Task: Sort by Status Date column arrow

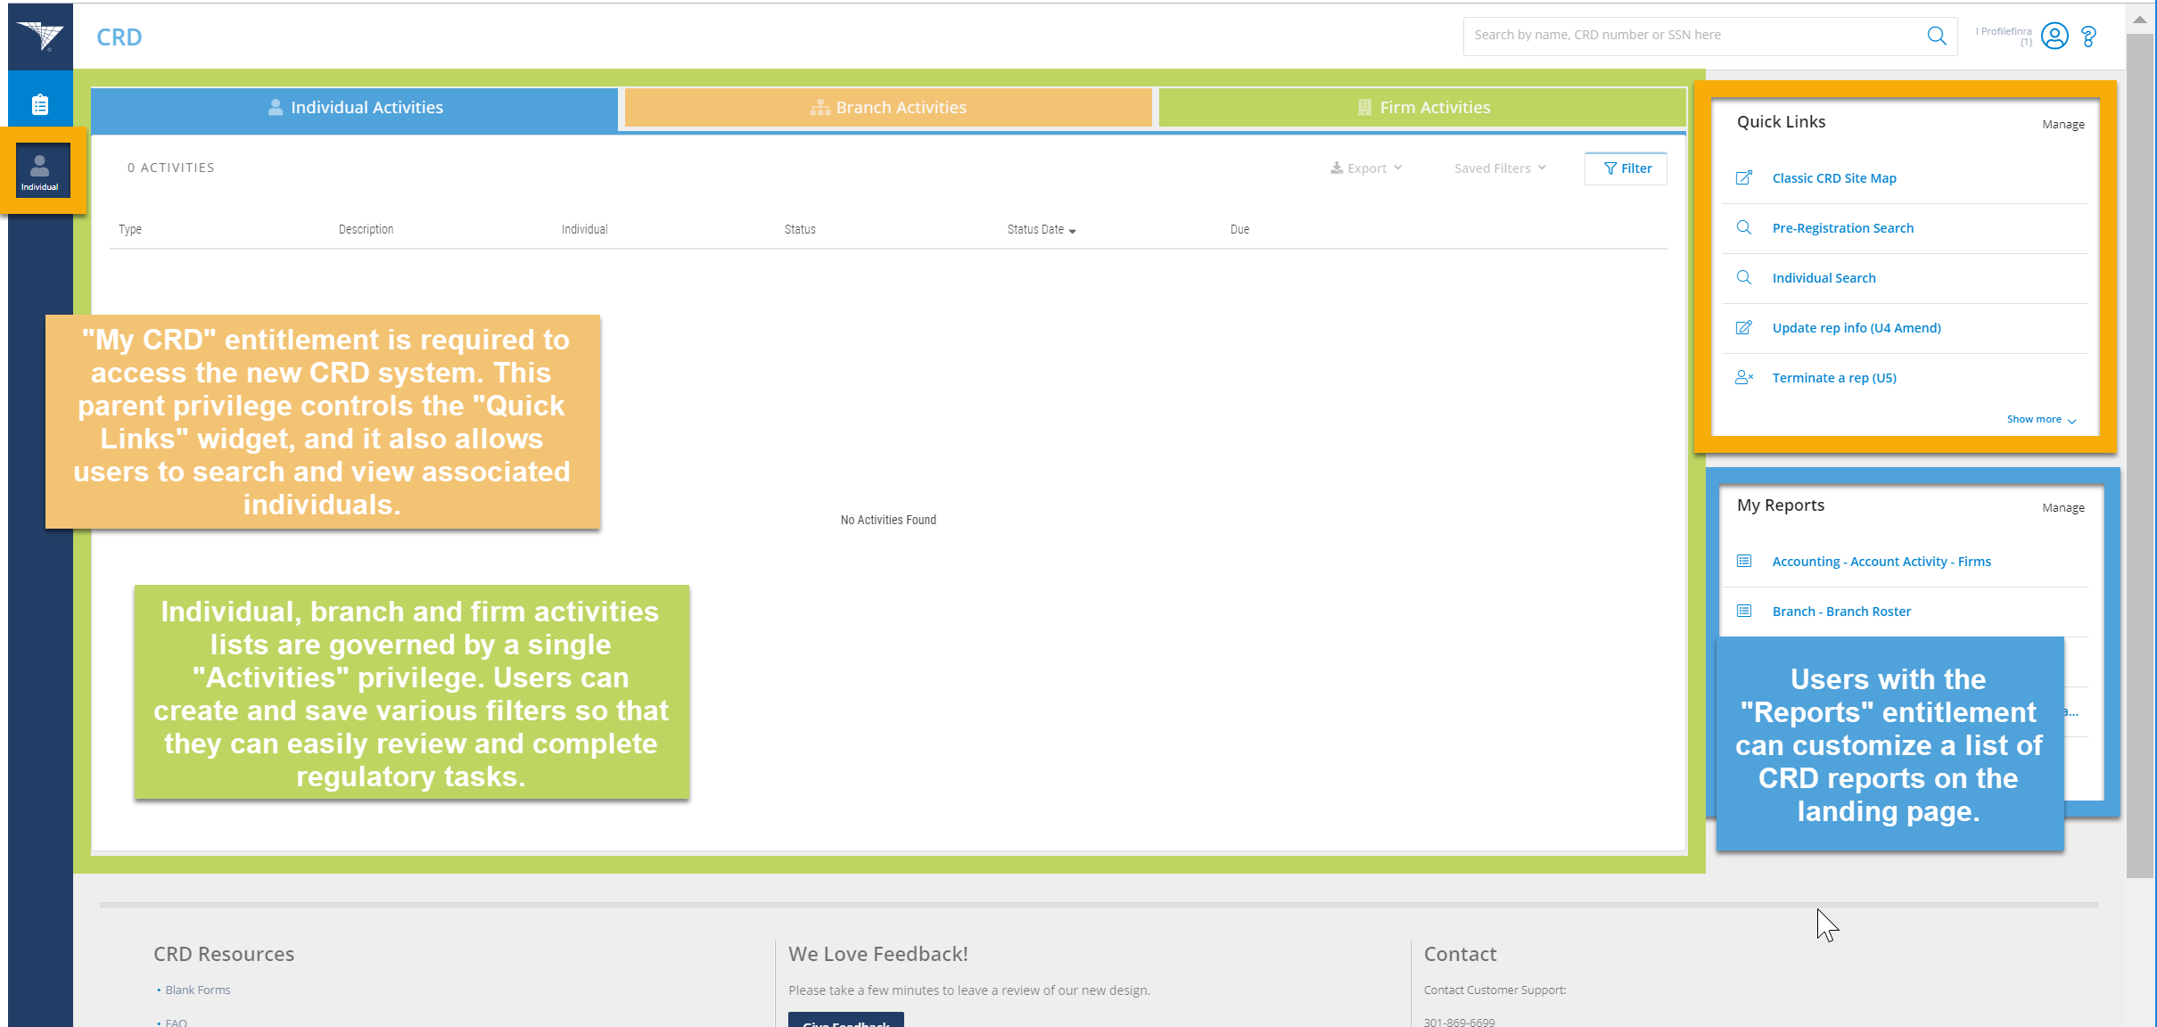Action: [x=1072, y=231]
